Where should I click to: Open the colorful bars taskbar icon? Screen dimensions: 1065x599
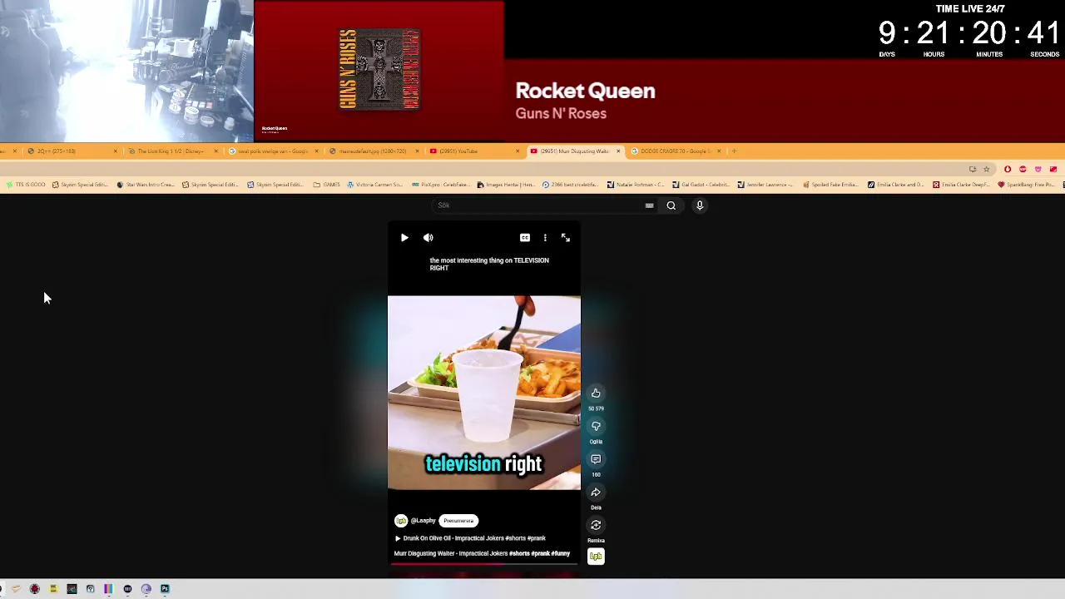click(108, 589)
